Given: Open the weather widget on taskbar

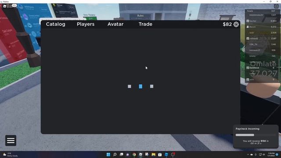Looking at the screenshot, I should coord(10,154).
